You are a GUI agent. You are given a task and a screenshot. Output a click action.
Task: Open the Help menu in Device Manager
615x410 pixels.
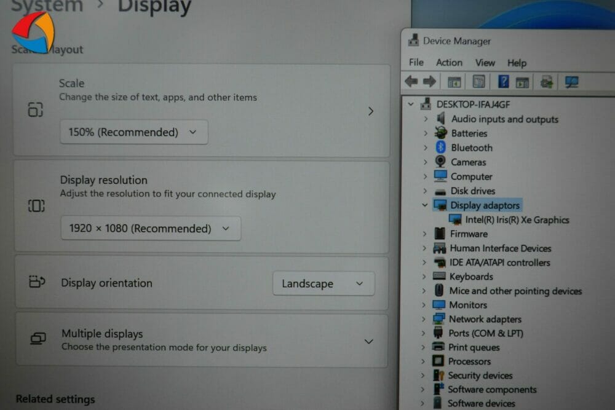coord(517,63)
